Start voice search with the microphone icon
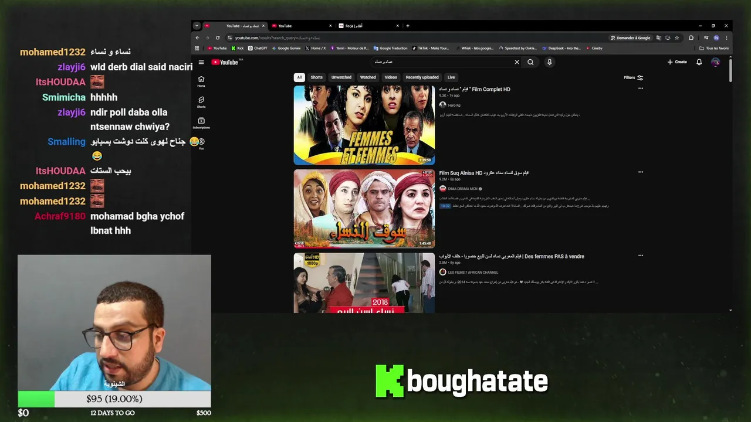This screenshot has width=751, height=422. click(550, 62)
